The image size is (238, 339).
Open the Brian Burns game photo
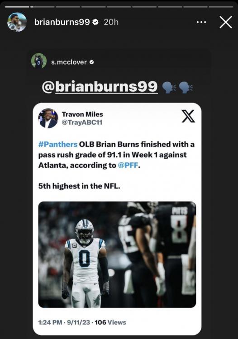117,254
